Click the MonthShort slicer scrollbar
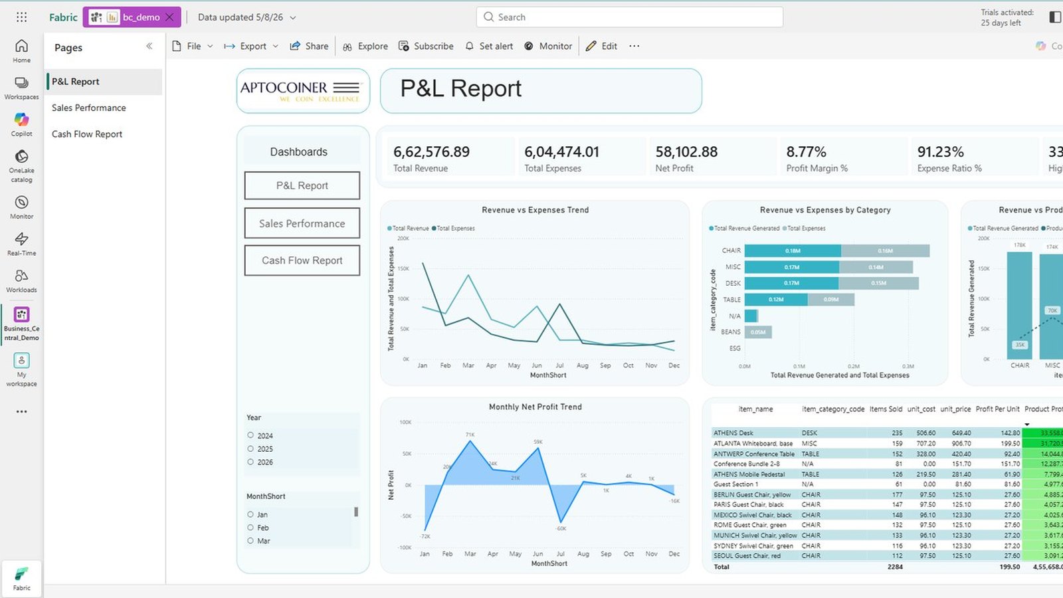The image size is (1063, 598). coord(356,512)
